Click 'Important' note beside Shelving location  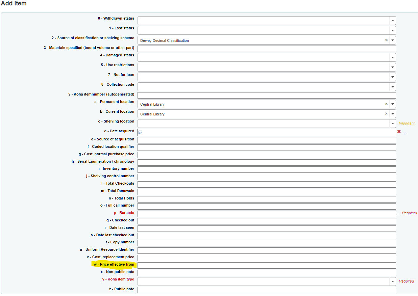(407, 123)
